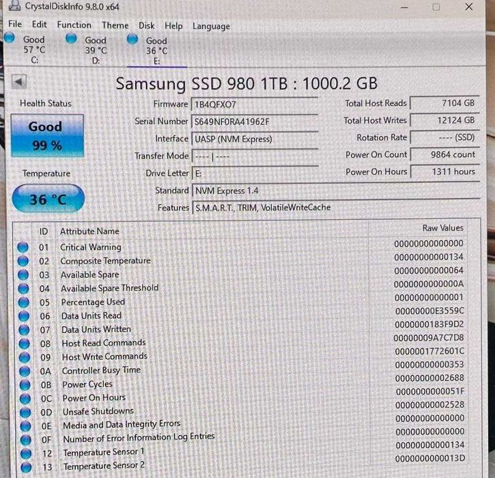Click the ID column header
Viewport: 495px width, 478px height.
tap(44, 231)
